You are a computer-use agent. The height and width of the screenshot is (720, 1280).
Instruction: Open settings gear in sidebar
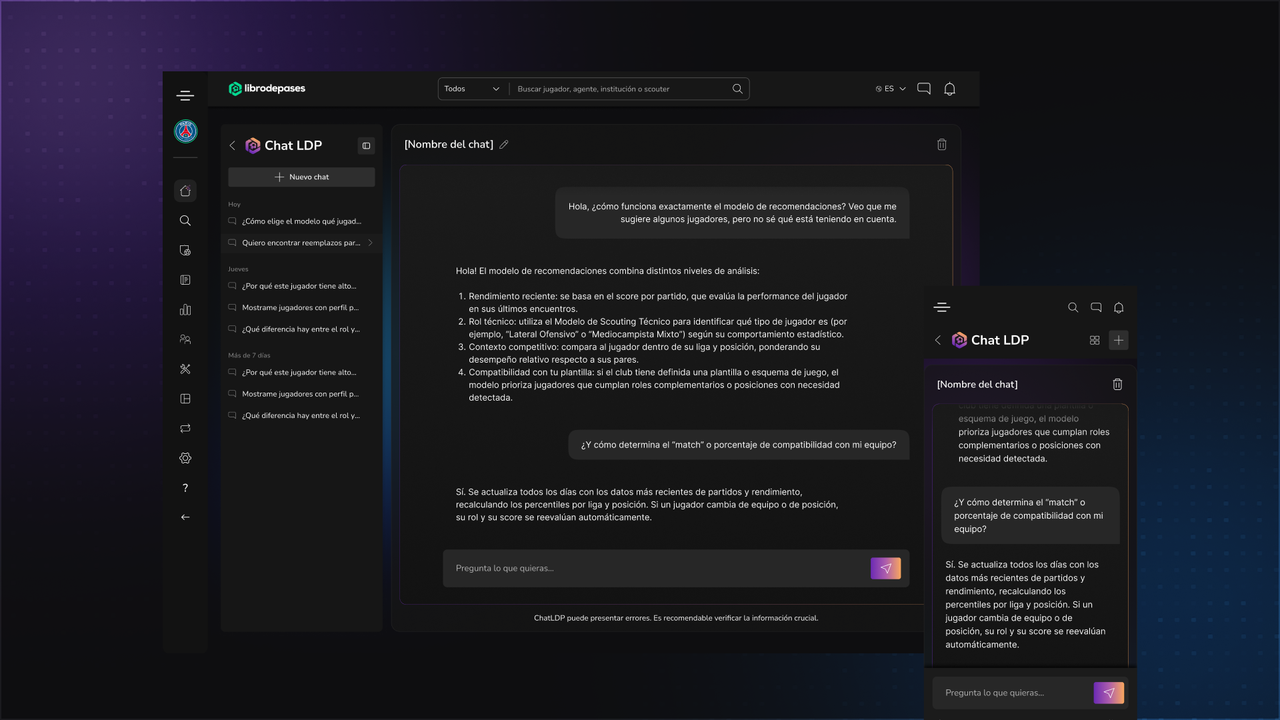click(185, 459)
